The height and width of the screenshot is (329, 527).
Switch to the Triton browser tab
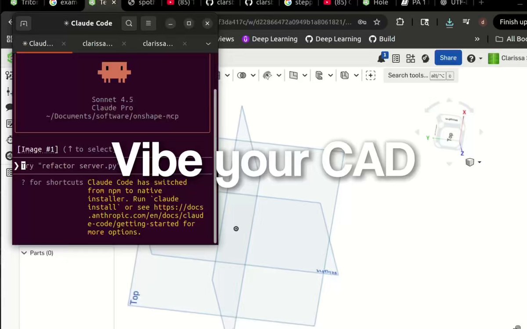pyautogui.click(x=25, y=3)
